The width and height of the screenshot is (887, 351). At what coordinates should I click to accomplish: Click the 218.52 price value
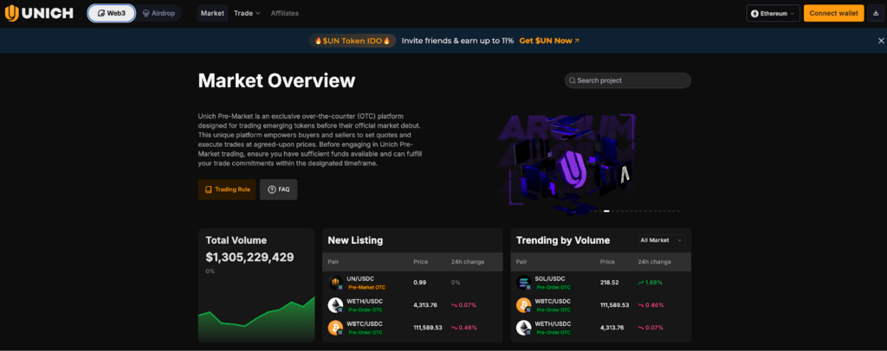pos(609,282)
